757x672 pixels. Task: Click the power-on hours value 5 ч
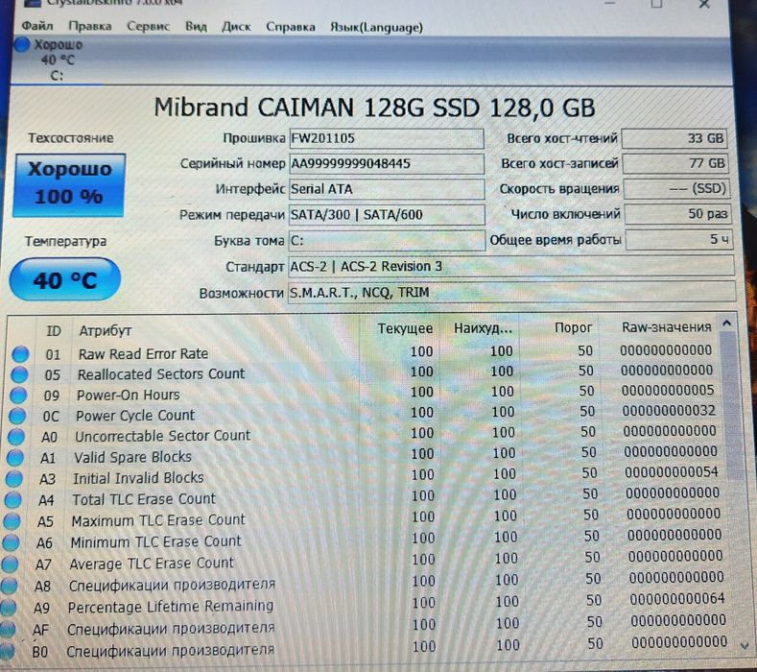tap(679, 240)
